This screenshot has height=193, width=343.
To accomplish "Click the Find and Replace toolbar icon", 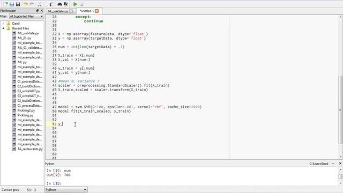I will [66, 4].
